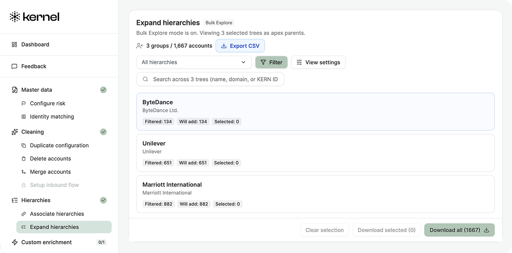Click the Master data document icon
This screenshot has height=253, width=512.
[x=14, y=90]
